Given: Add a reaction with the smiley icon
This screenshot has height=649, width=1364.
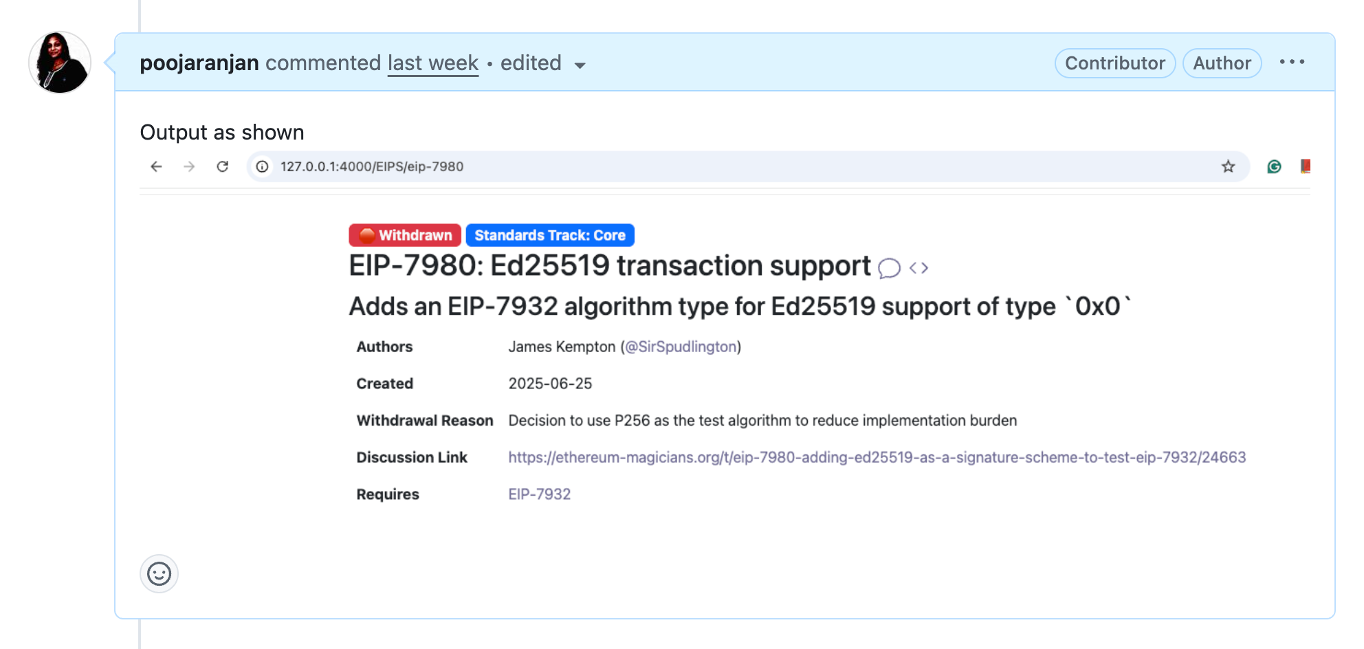Looking at the screenshot, I should click(159, 573).
